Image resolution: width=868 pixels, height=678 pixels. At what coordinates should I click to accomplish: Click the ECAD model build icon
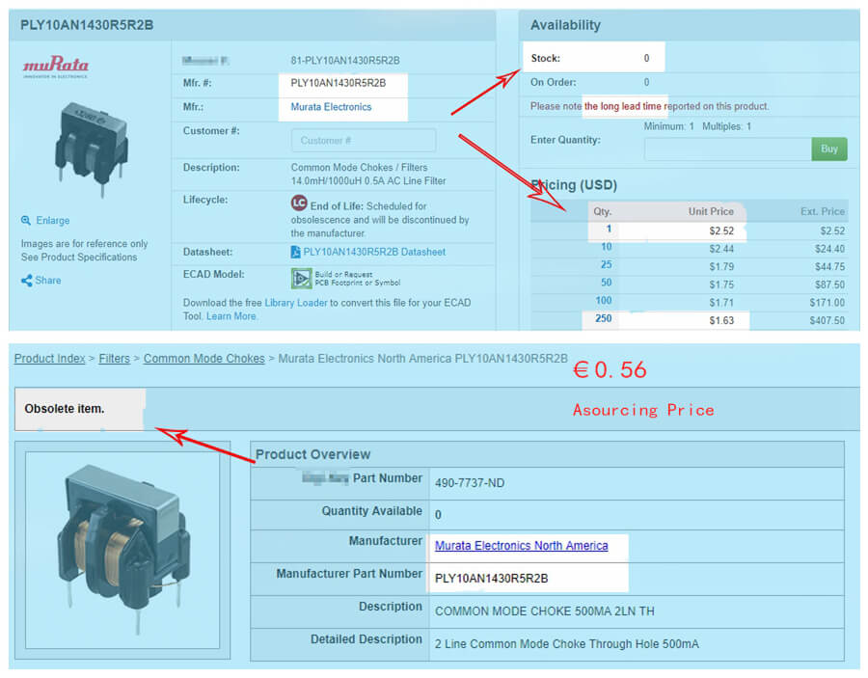coord(301,279)
